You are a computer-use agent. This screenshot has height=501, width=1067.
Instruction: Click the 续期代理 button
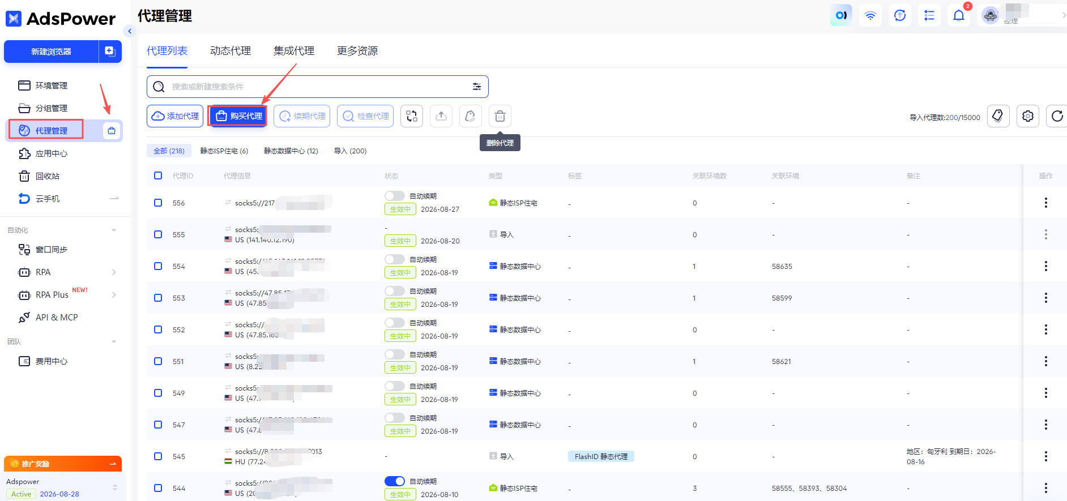[x=302, y=116]
